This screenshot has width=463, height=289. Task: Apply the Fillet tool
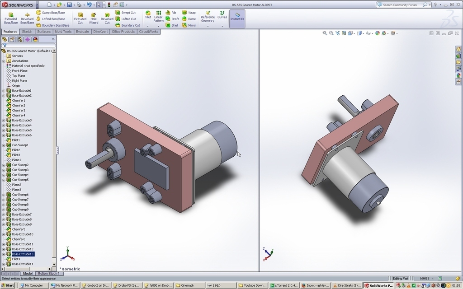coord(148,15)
